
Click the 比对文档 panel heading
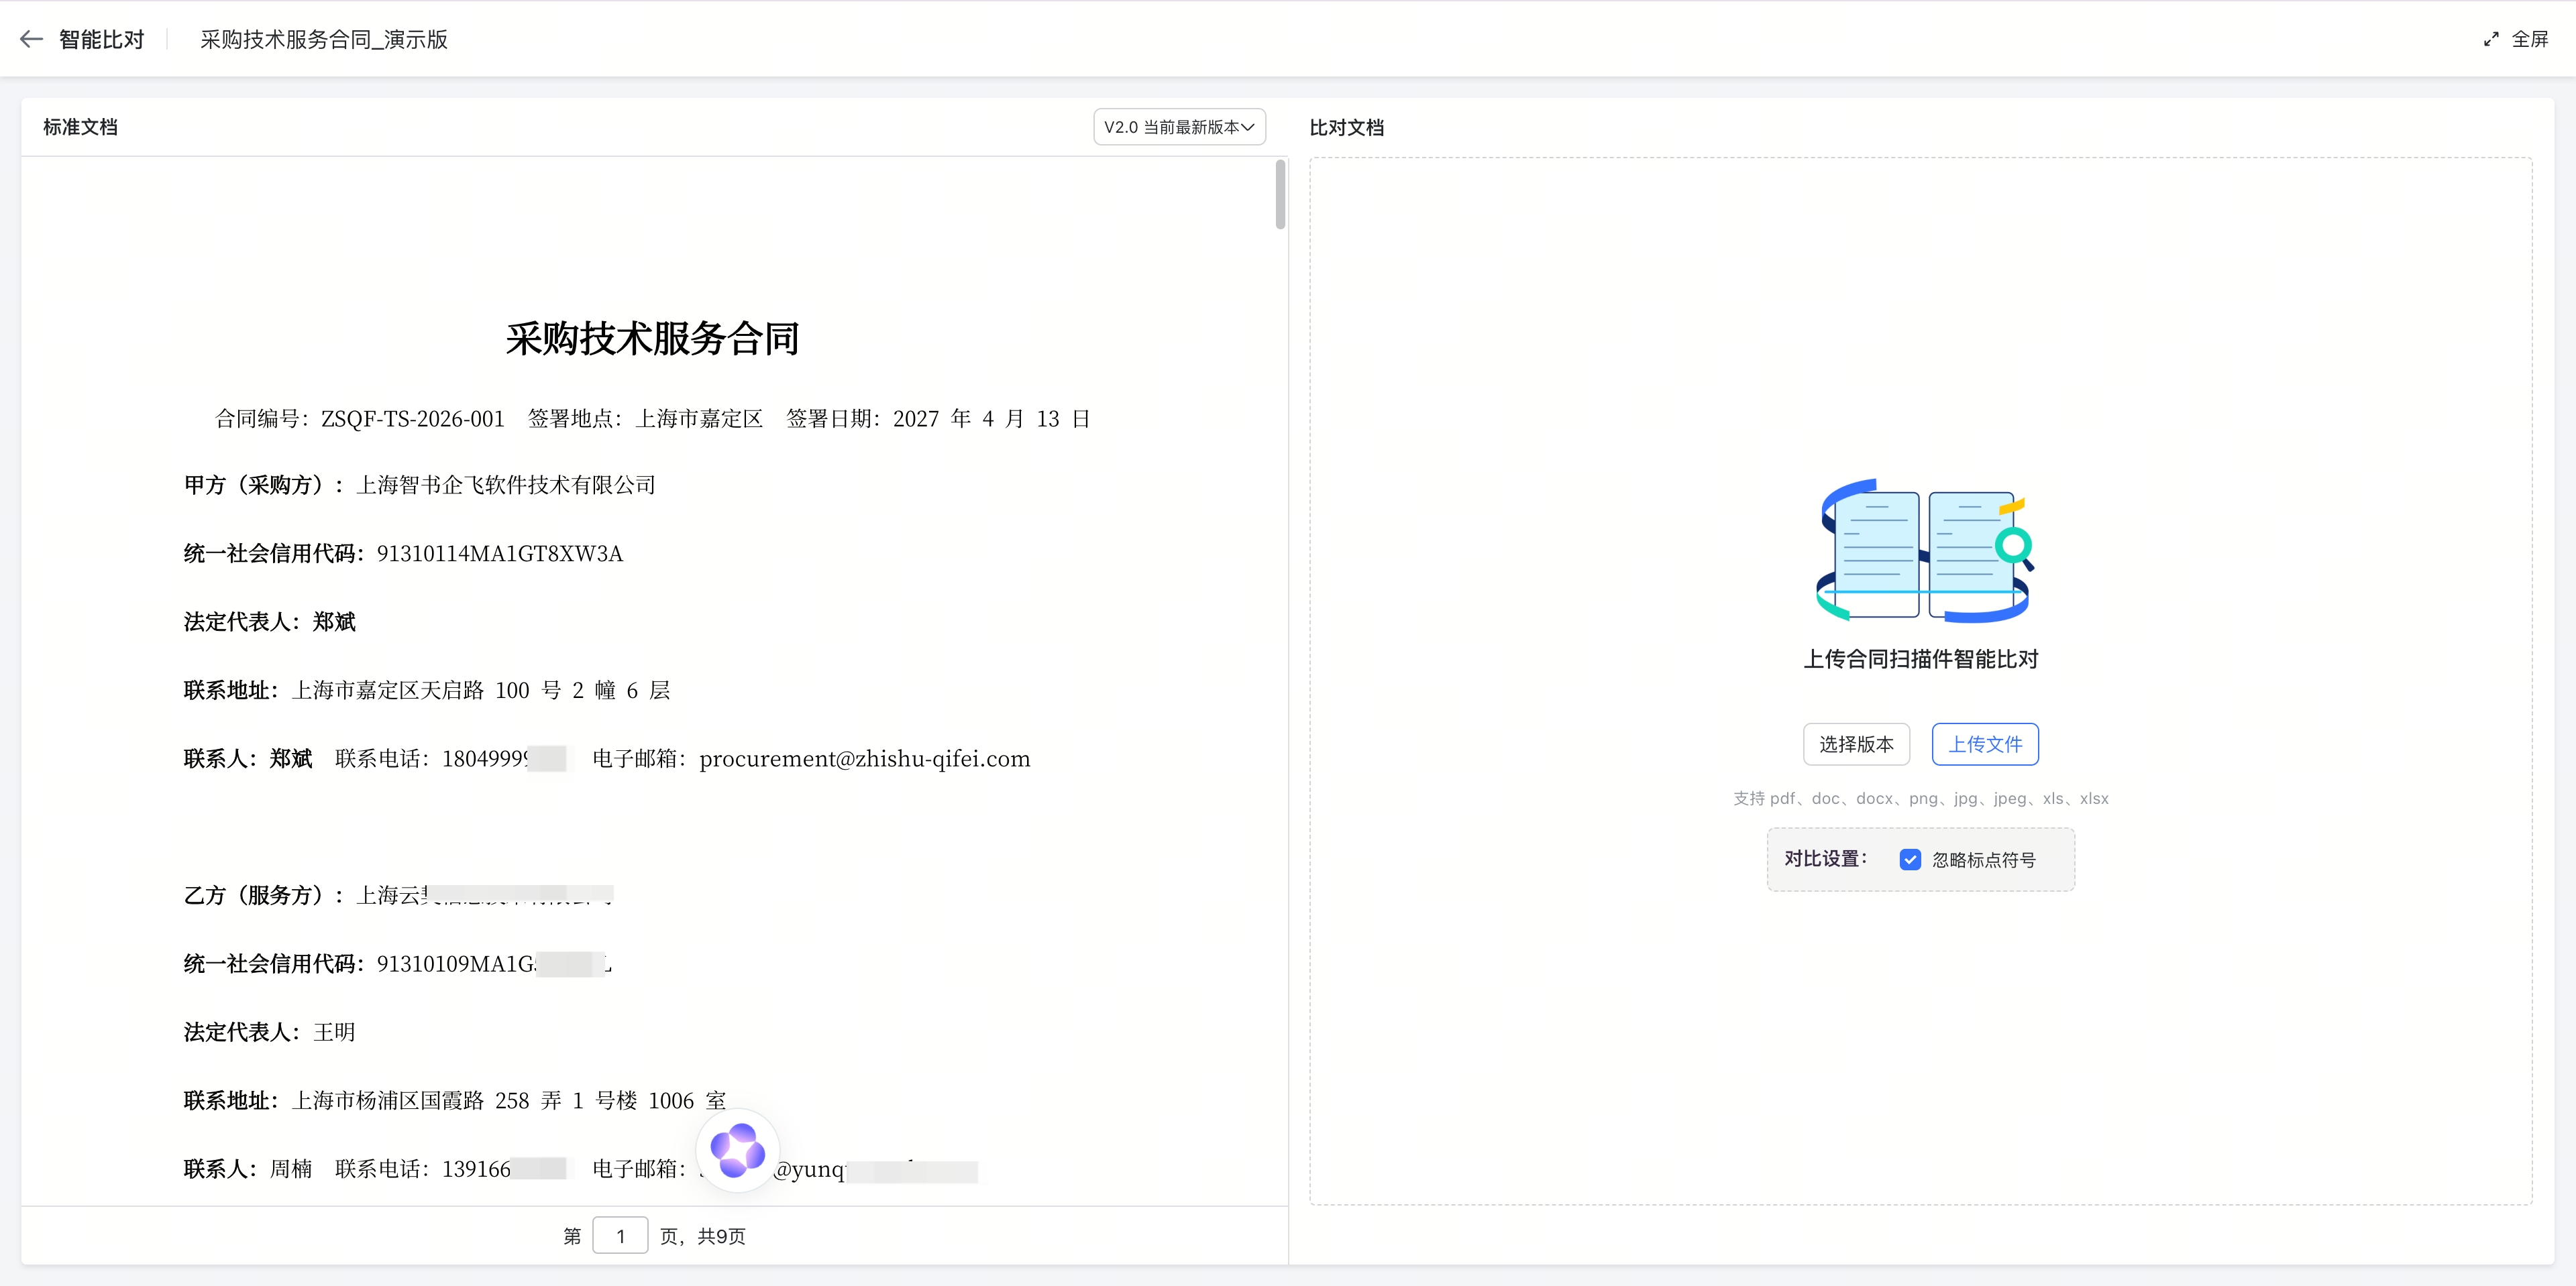[1347, 127]
